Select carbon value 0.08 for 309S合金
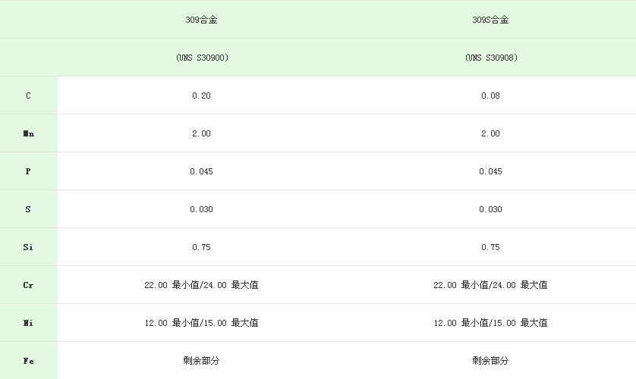 pos(490,96)
